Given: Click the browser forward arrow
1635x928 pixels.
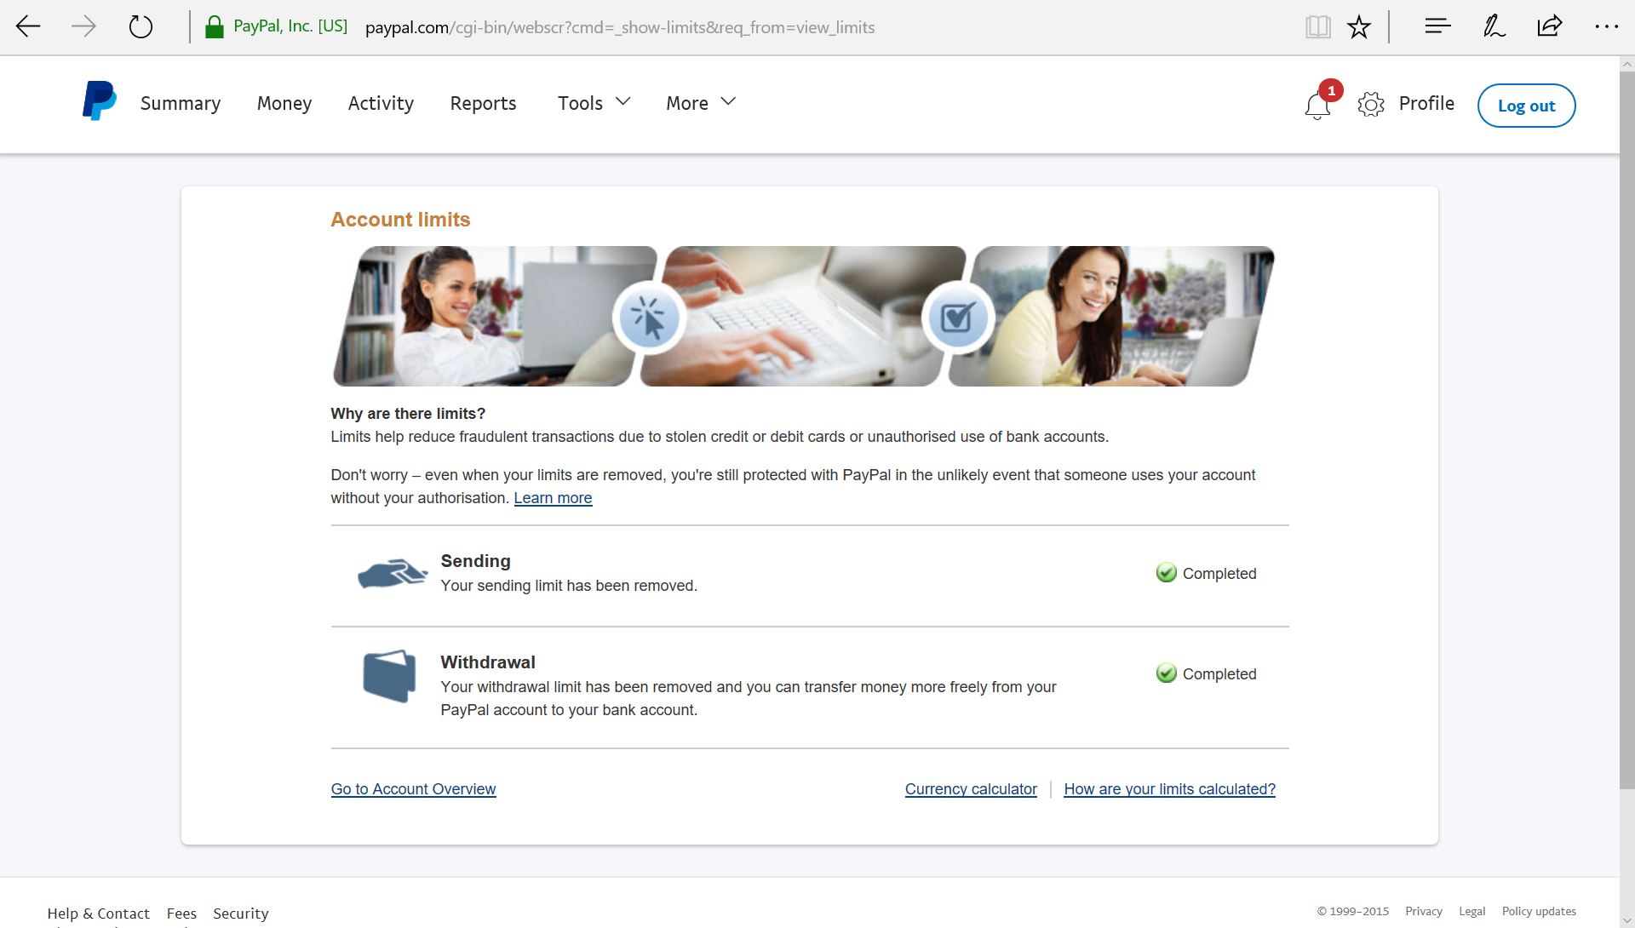Looking at the screenshot, I should (83, 26).
